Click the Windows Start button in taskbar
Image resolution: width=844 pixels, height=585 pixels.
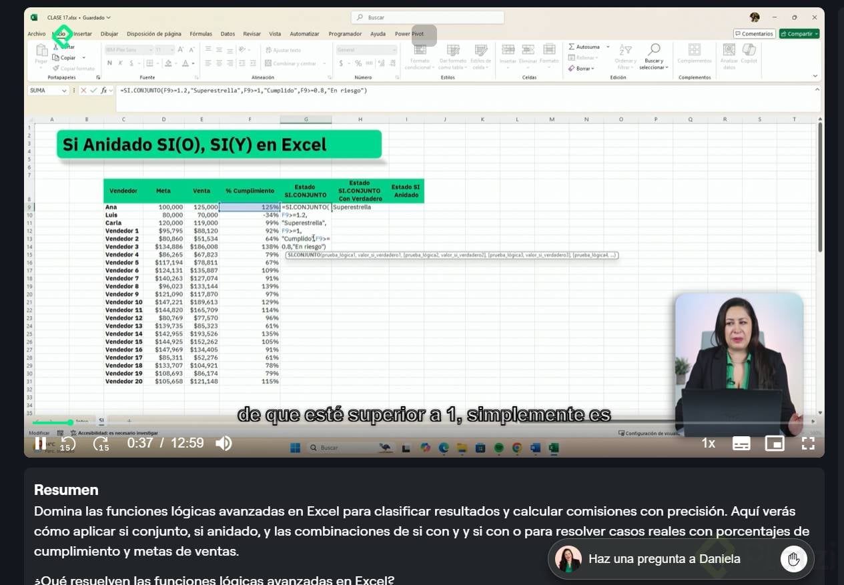[x=295, y=448]
